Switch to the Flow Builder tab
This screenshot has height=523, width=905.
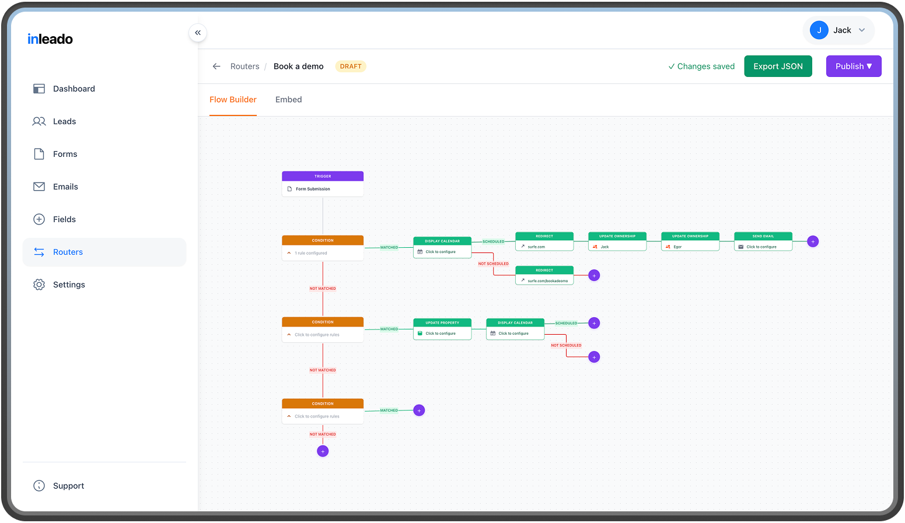pyautogui.click(x=233, y=100)
